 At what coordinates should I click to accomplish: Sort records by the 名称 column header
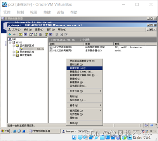66,44
